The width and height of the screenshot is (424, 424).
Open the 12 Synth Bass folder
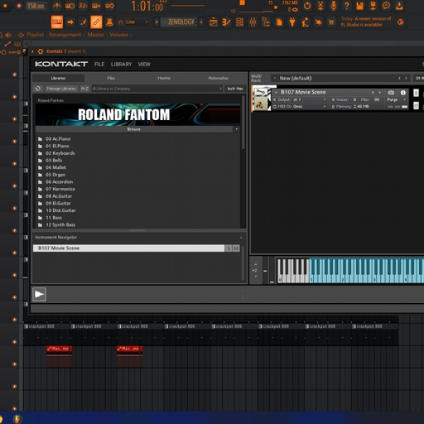point(60,225)
